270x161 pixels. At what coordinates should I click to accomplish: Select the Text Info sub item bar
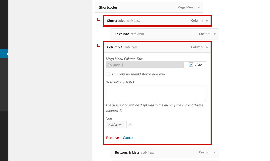pos(165,34)
